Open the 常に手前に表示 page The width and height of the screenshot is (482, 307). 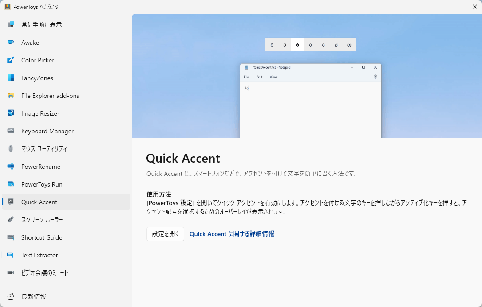[66, 24]
